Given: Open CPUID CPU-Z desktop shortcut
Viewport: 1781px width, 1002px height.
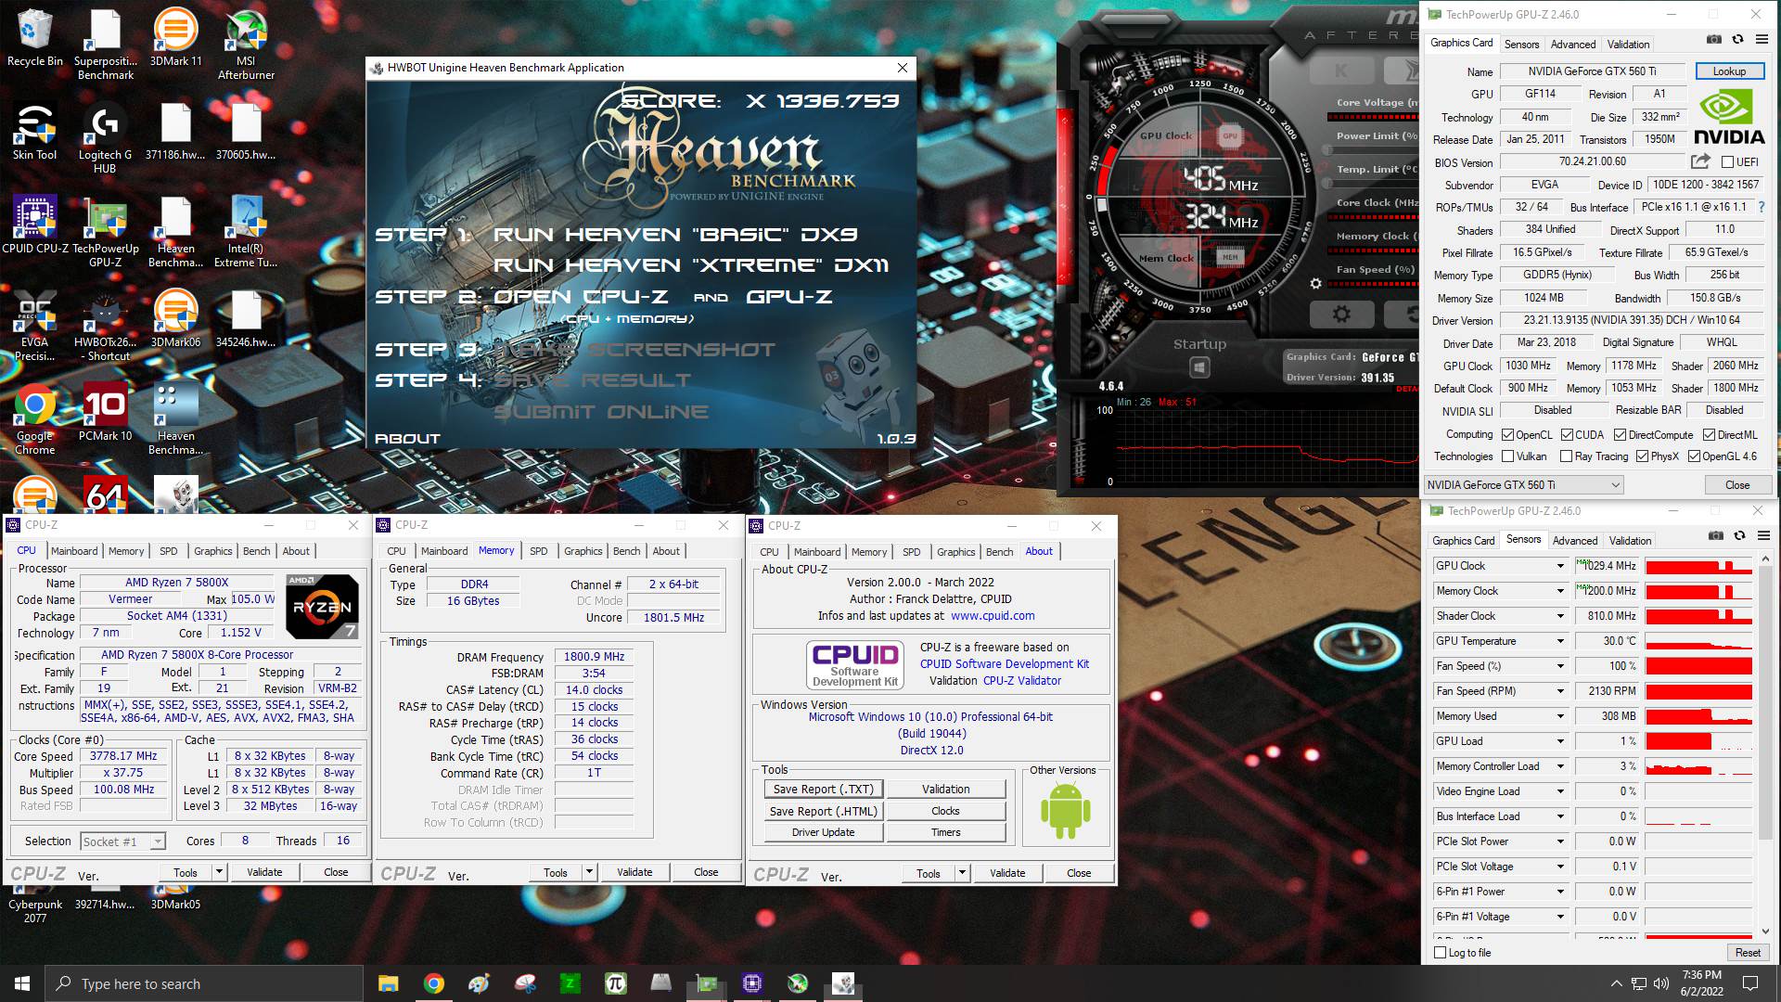Looking at the screenshot, I should coord(35,225).
